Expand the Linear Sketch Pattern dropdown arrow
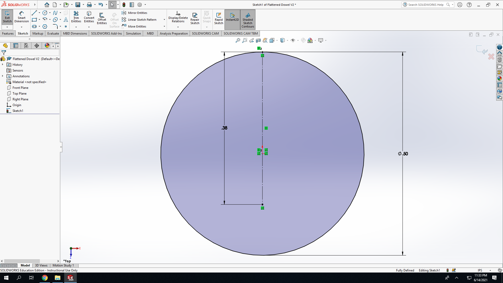503x283 pixels. click(164, 20)
